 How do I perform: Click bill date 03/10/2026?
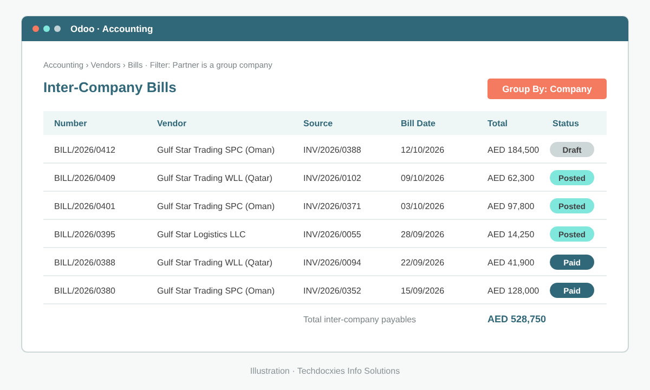click(x=422, y=206)
